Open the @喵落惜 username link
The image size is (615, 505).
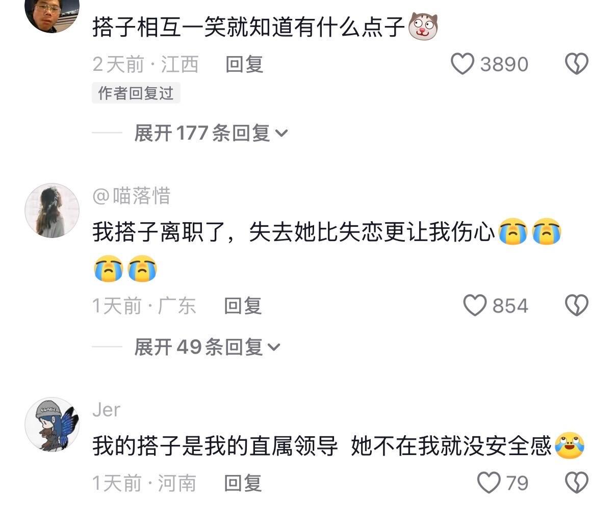[132, 196]
